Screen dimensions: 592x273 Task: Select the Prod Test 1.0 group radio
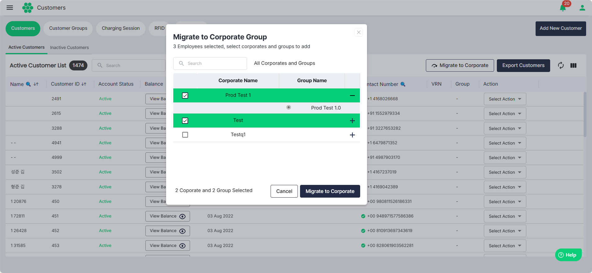point(289,107)
